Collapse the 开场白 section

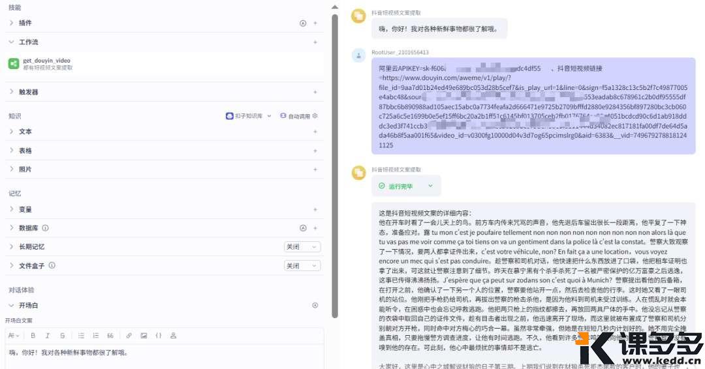tap(12, 305)
